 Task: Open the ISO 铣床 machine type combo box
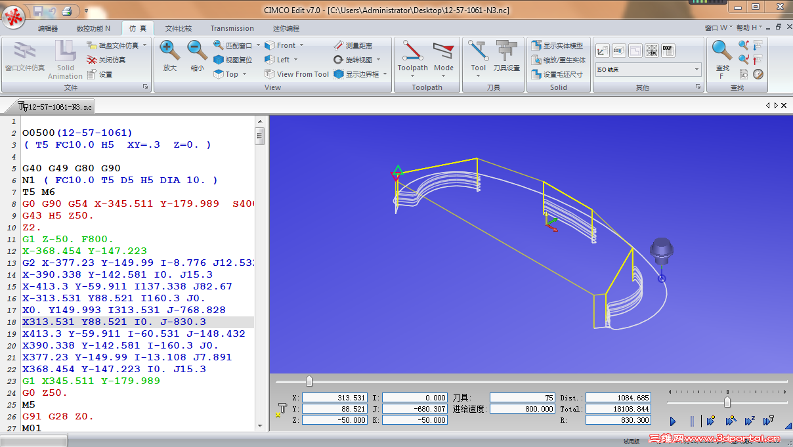pyautogui.click(x=648, y=69)
